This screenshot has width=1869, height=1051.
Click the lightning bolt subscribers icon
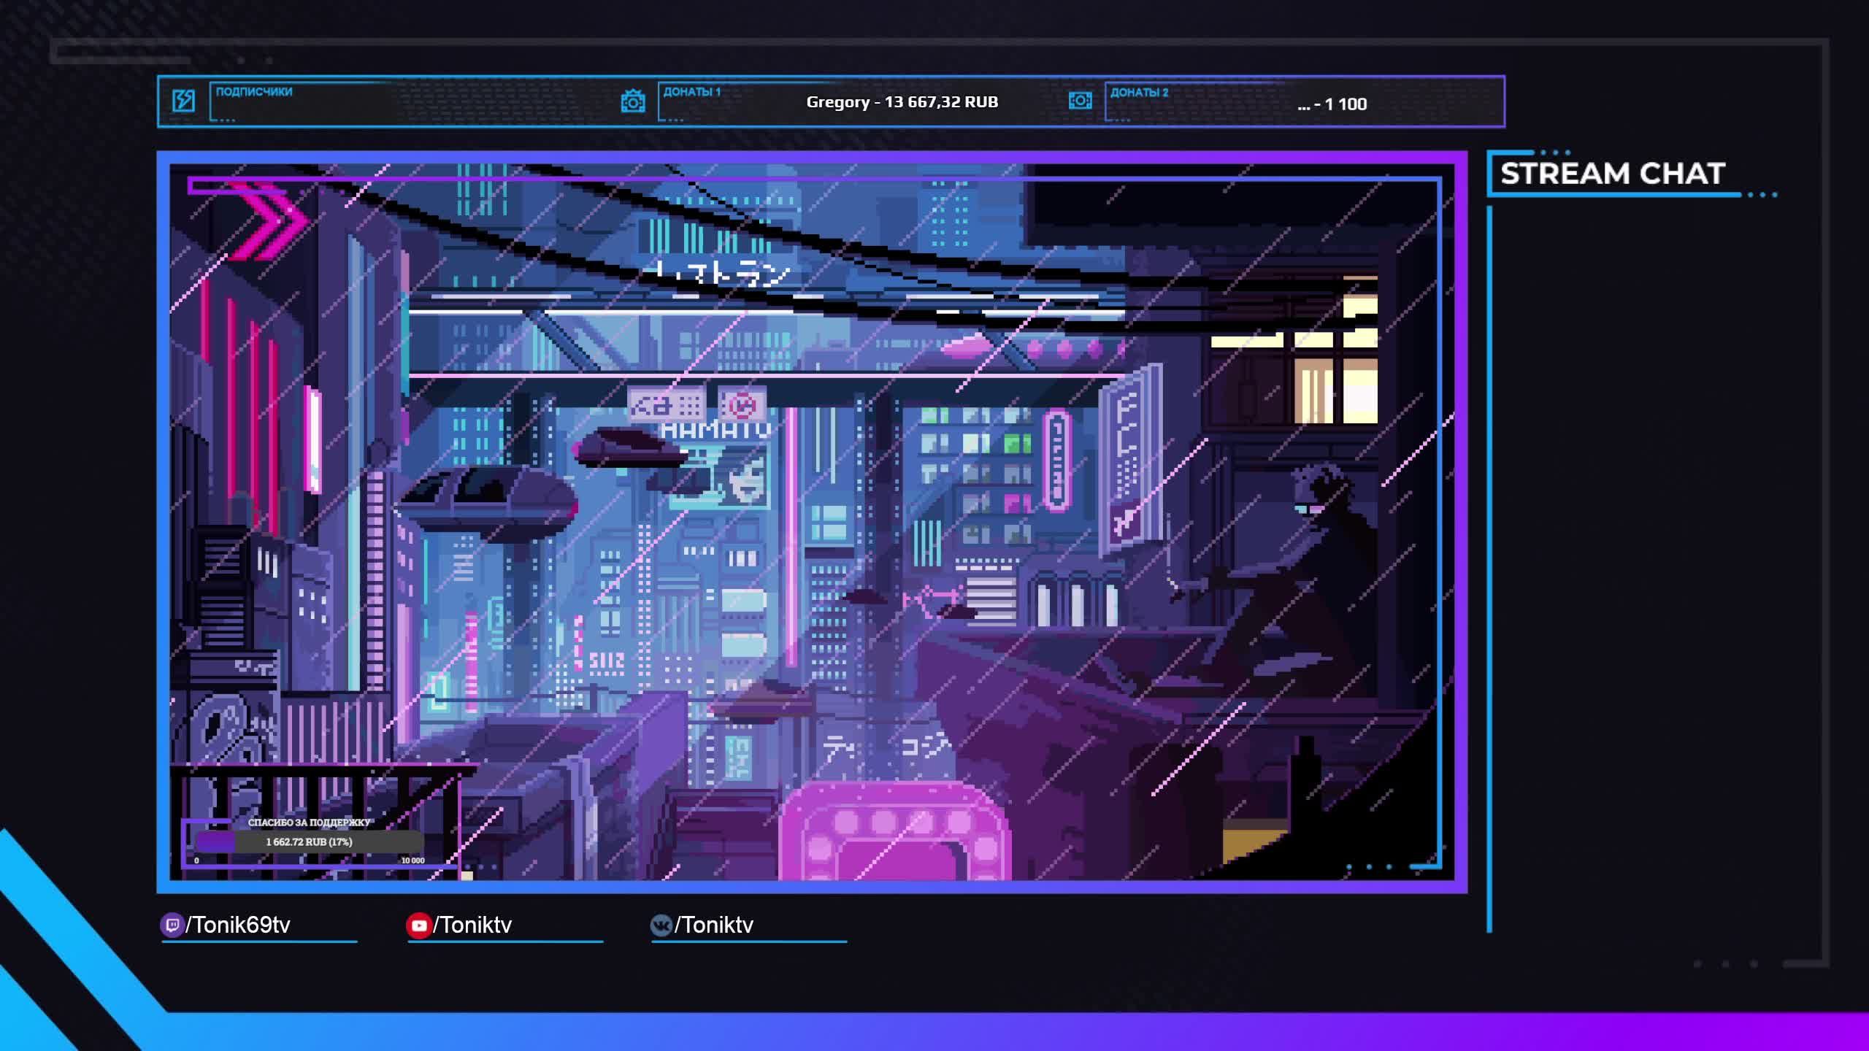point(183,101)
